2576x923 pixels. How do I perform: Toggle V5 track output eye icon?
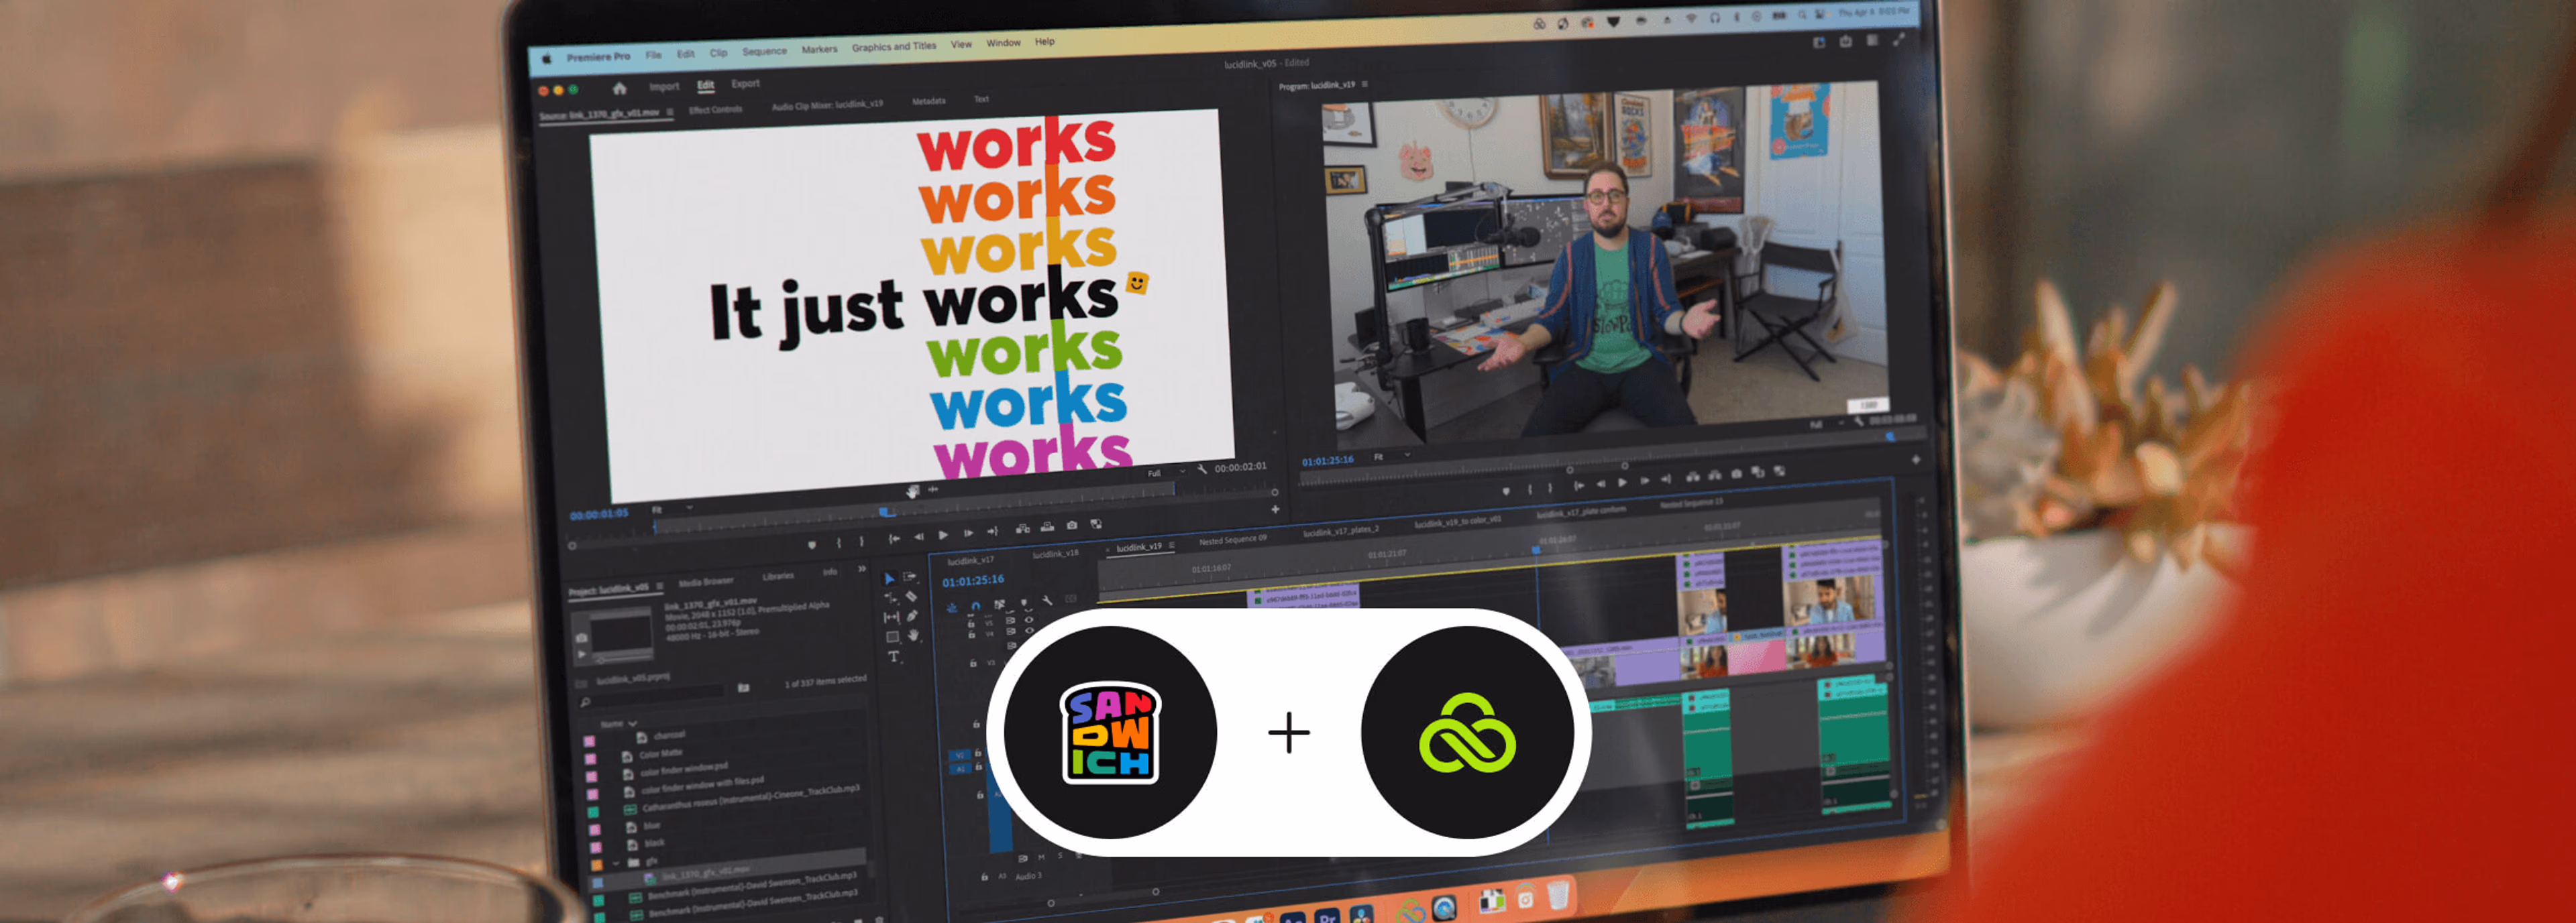coord(1029,619)
